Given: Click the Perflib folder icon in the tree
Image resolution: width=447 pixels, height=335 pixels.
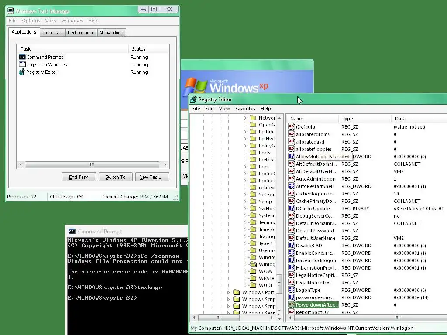Looking at the screenshot, I should pyautogui.click(x=253, y=132).
